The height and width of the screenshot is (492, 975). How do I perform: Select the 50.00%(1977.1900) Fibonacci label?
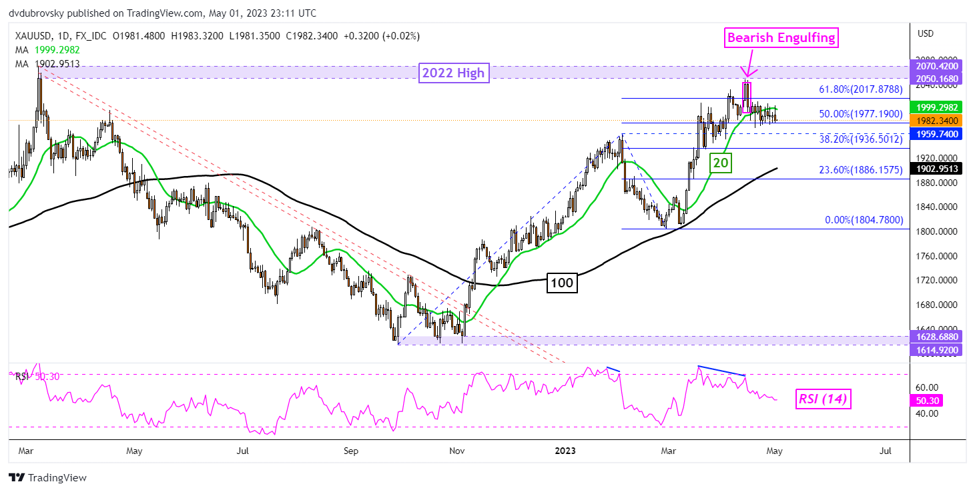pos(861,114)
